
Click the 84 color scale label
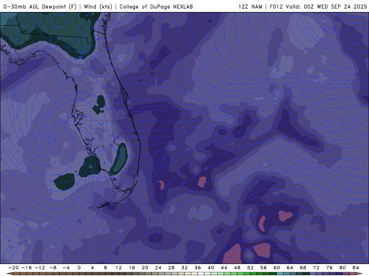click(356, 268)
